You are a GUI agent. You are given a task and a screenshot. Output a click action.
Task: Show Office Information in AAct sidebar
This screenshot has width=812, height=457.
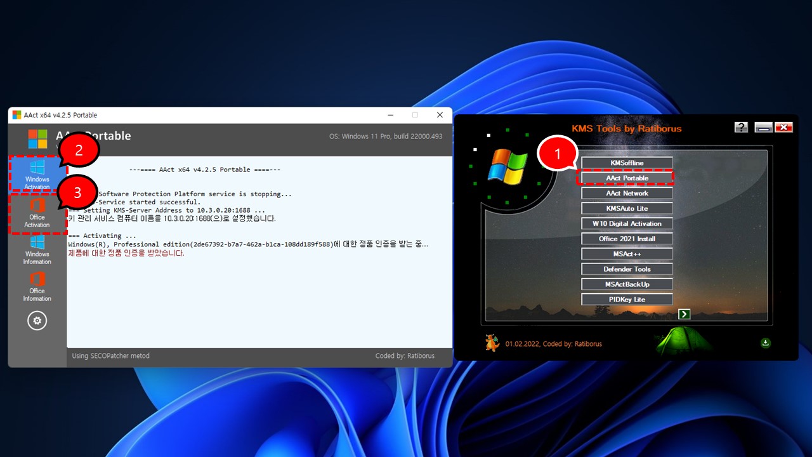[37, 286]
